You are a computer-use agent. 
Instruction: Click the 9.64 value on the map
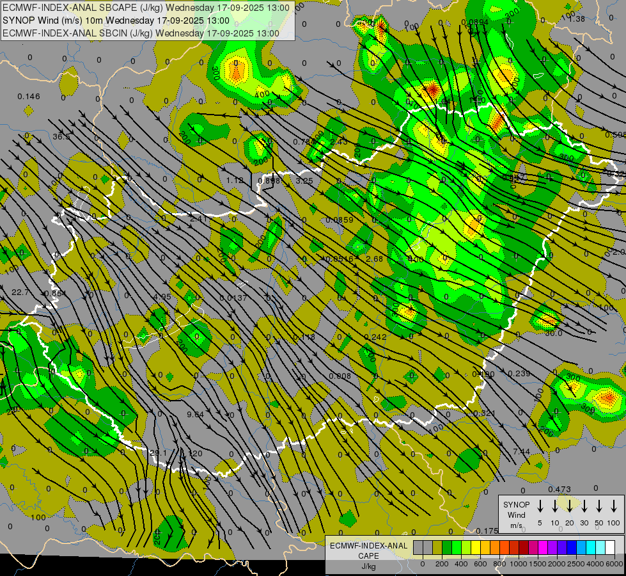tap(195, 414)
